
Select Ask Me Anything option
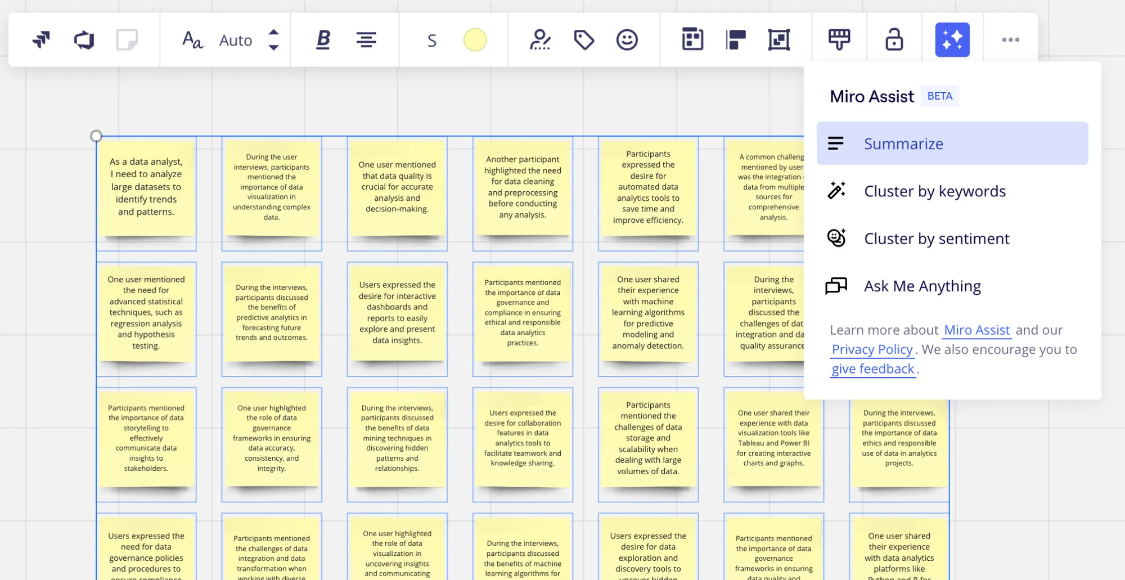point(922,286)
